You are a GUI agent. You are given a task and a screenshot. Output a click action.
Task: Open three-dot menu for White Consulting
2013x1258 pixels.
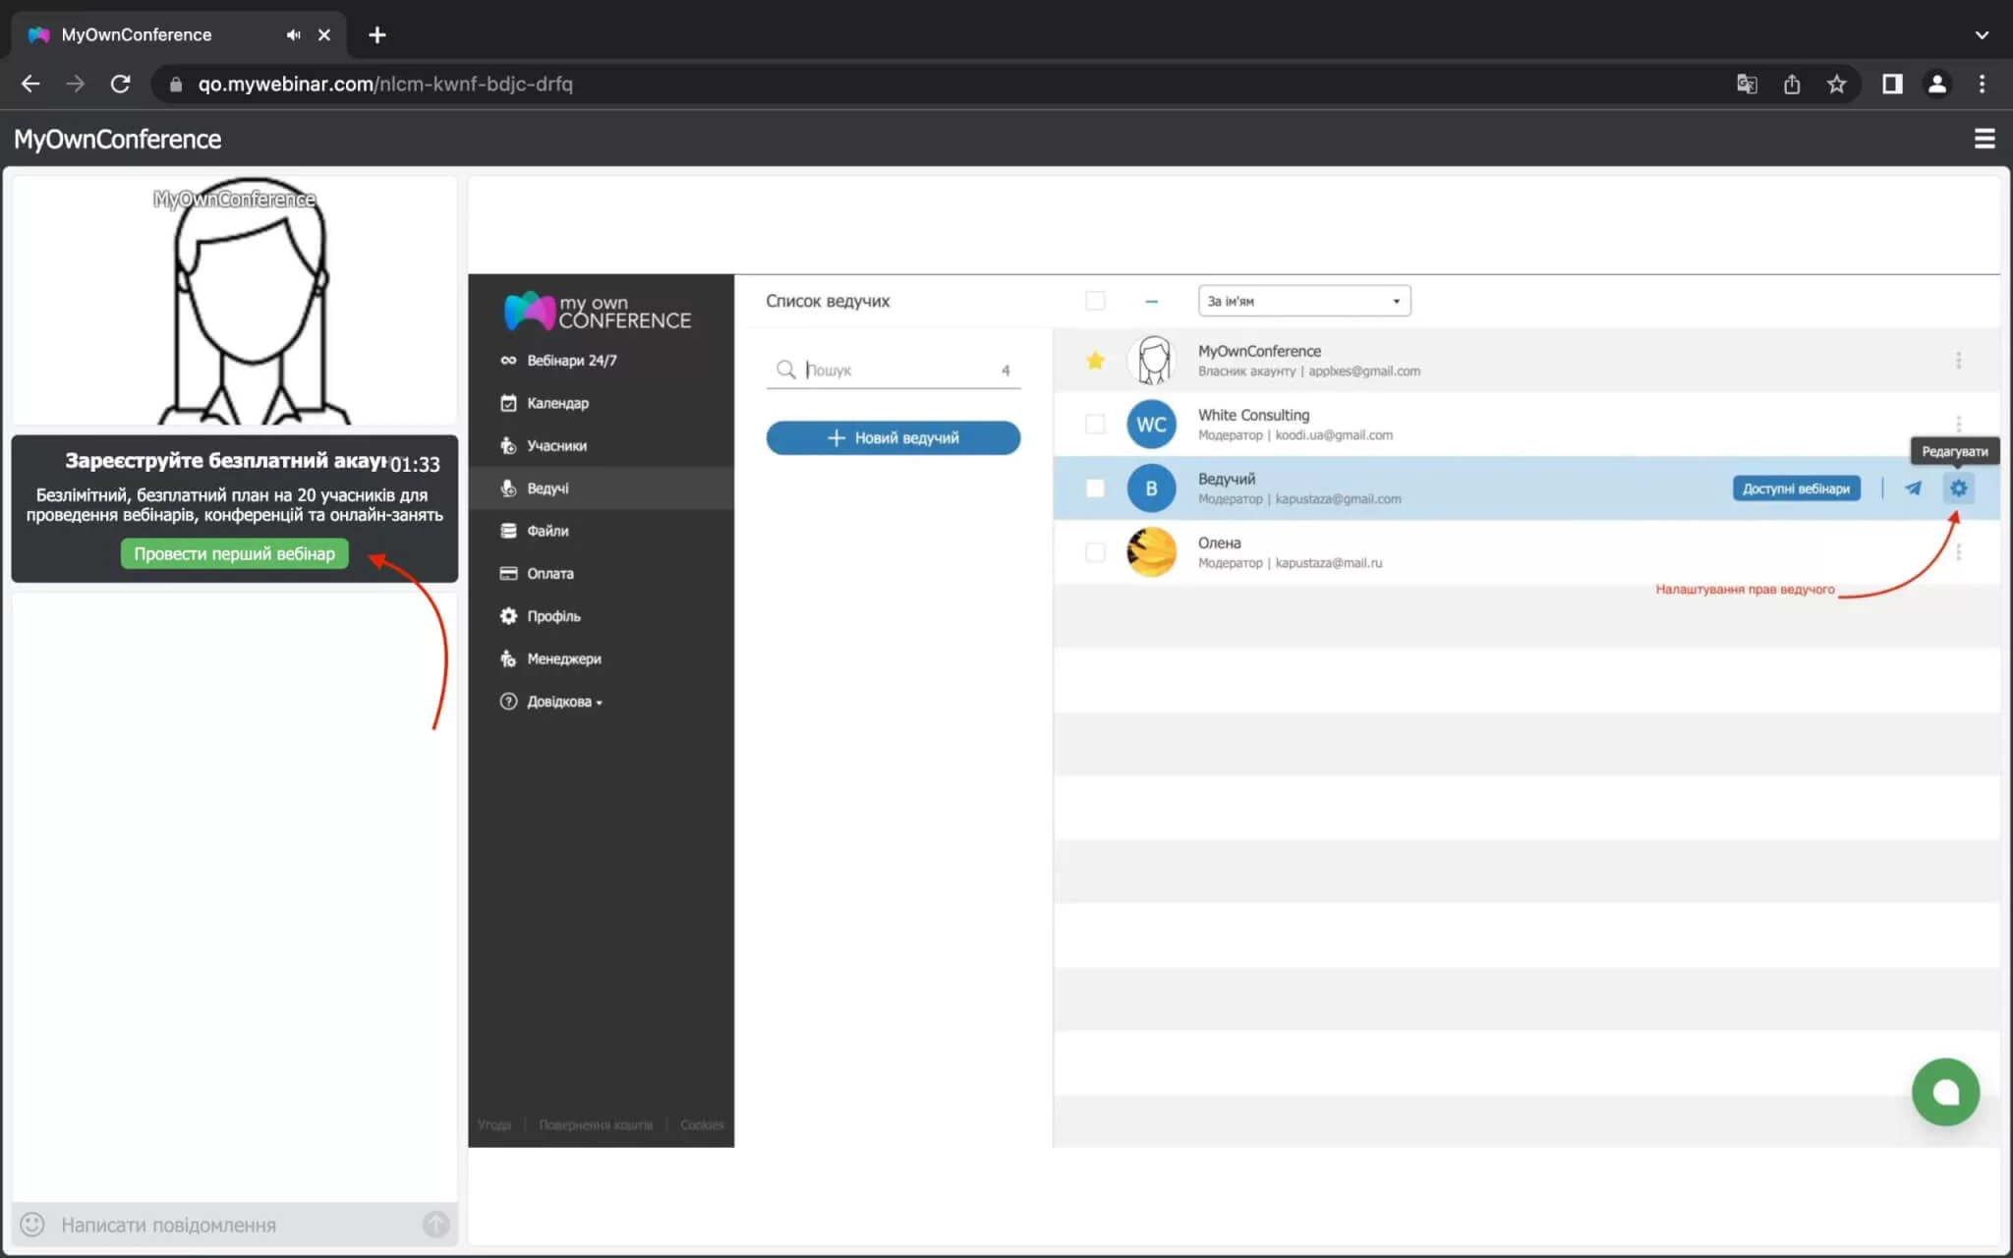tap(1958, 423)
